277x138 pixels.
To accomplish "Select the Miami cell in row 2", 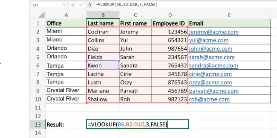I will (x=66, y=32).
